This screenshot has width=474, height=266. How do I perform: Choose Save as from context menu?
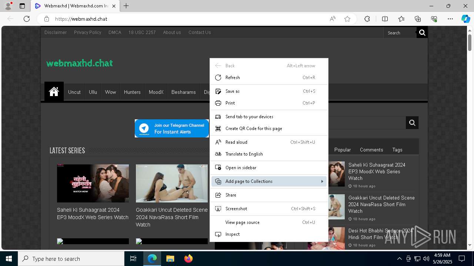coord(269,91)
